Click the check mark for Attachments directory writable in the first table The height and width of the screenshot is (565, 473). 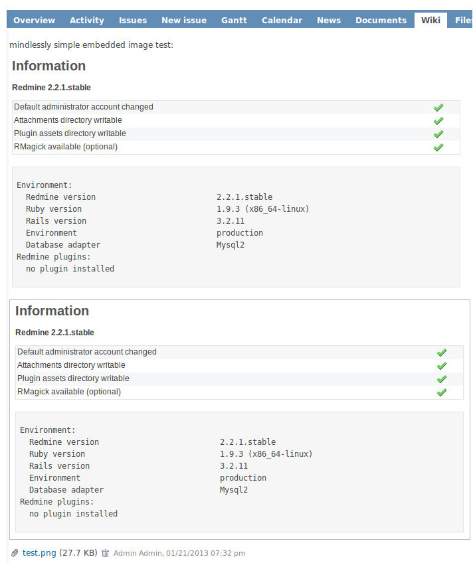click(x=438, y=121)
